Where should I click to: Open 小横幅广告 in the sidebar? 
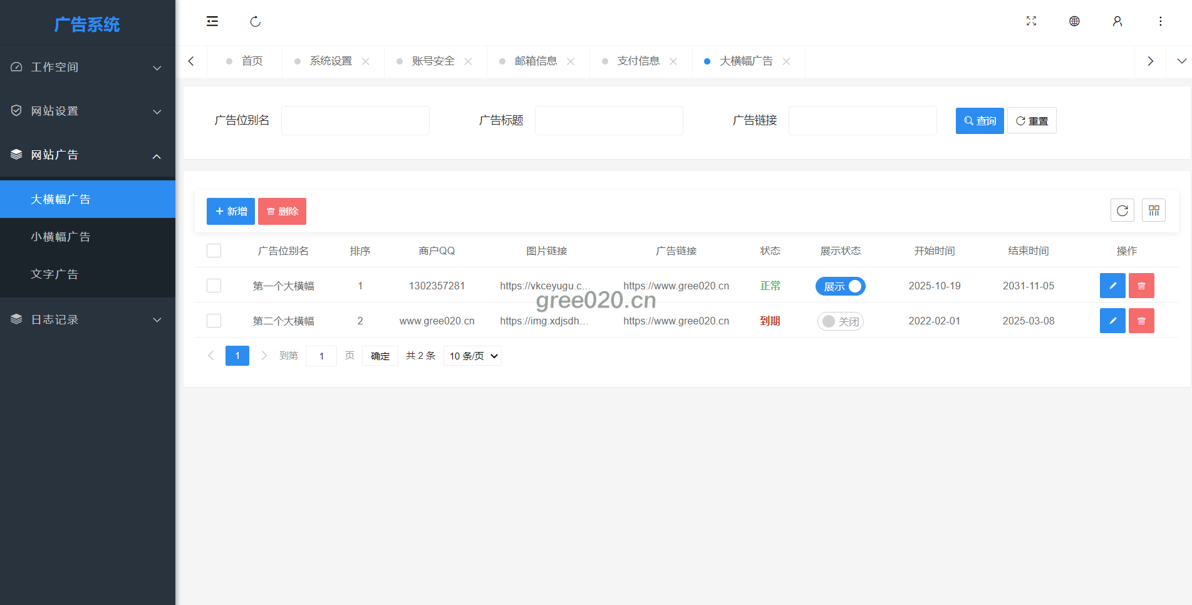coord(61,237)
